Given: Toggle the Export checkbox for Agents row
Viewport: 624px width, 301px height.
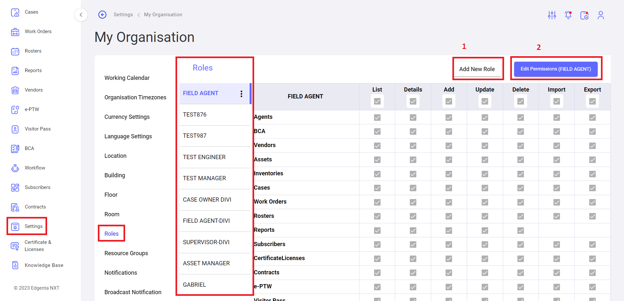Looking at the screenshot, I should click(x=592, y=118).
